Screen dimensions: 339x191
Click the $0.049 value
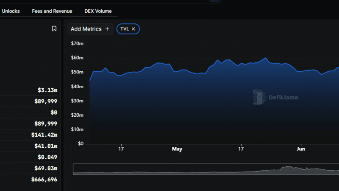point(47,157)
